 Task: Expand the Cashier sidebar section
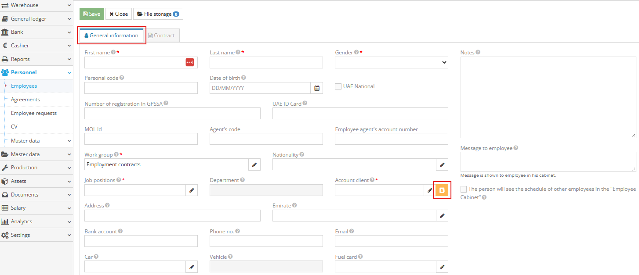tap(36, 46)
